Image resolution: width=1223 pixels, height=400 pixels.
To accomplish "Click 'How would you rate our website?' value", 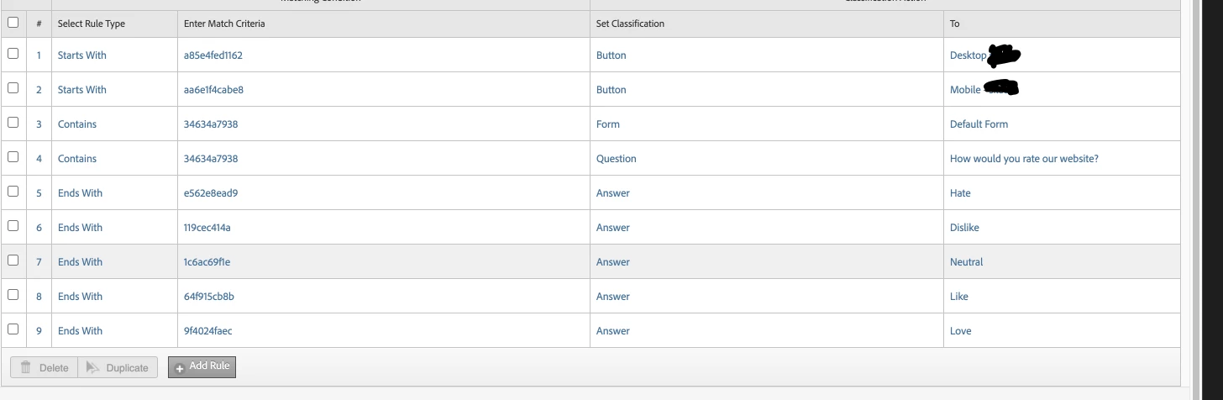I will tap(1024, 159).
